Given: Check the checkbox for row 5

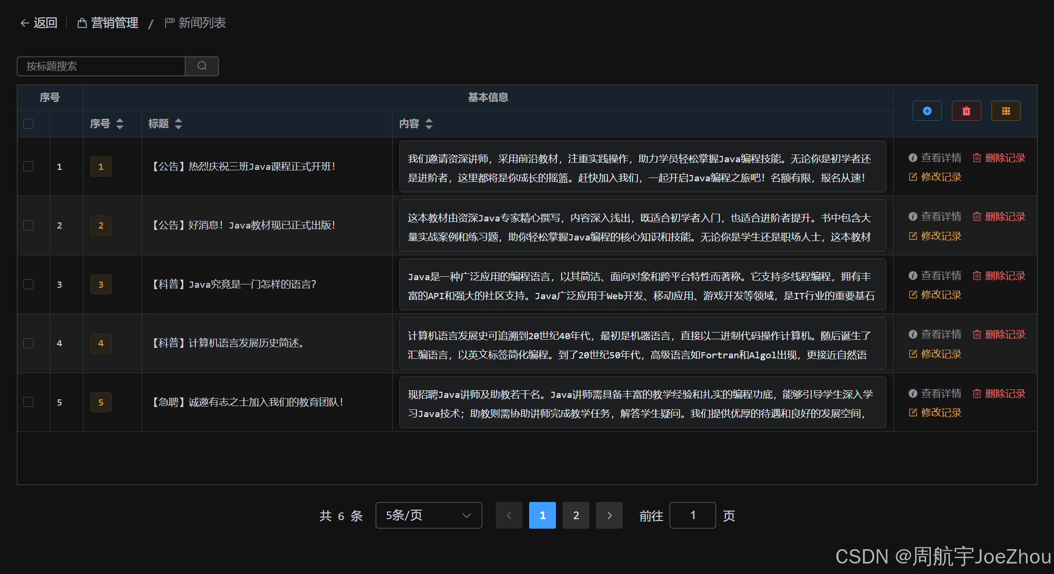Looking at the screenshot, I should point(29,402).
